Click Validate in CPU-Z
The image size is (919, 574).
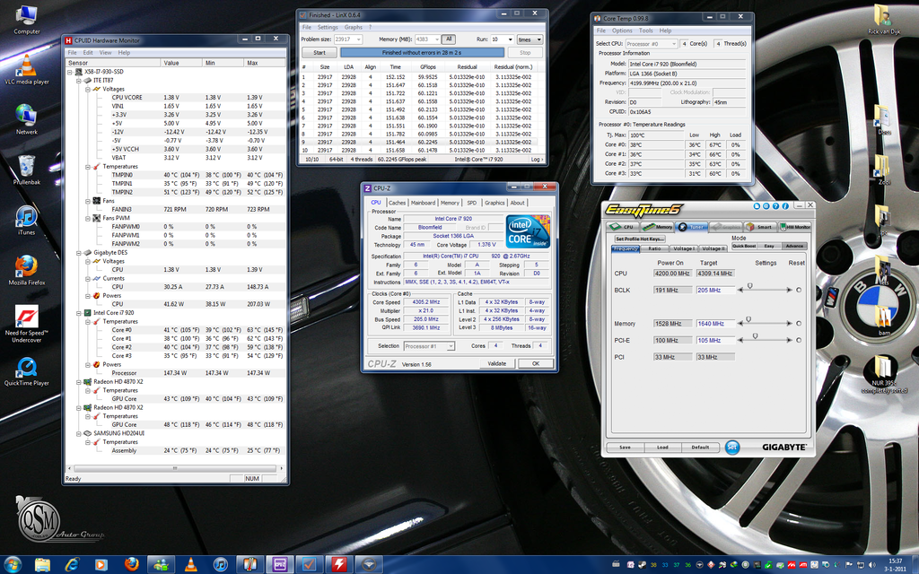499,363
